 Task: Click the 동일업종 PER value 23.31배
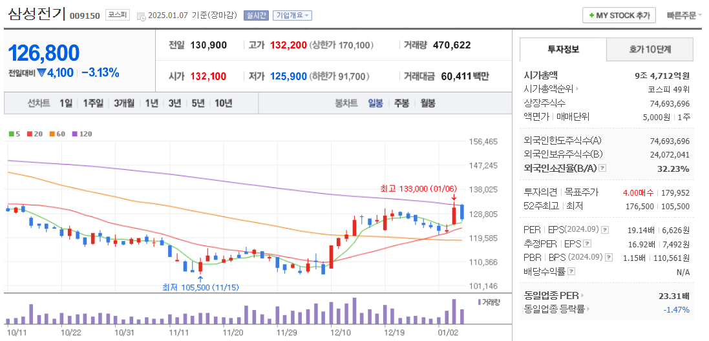coord(674,296)
